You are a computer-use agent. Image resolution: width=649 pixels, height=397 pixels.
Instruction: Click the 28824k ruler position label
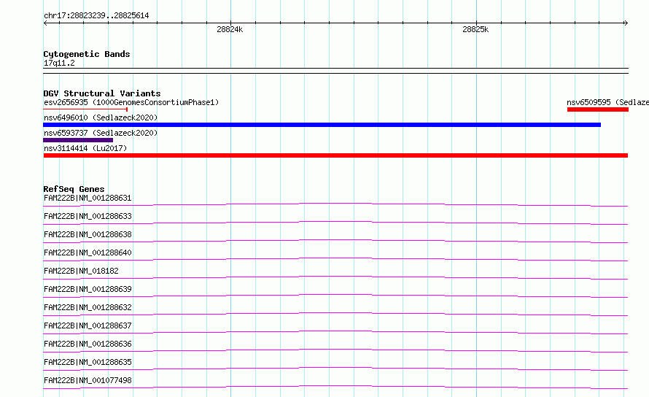pos(230,29)
